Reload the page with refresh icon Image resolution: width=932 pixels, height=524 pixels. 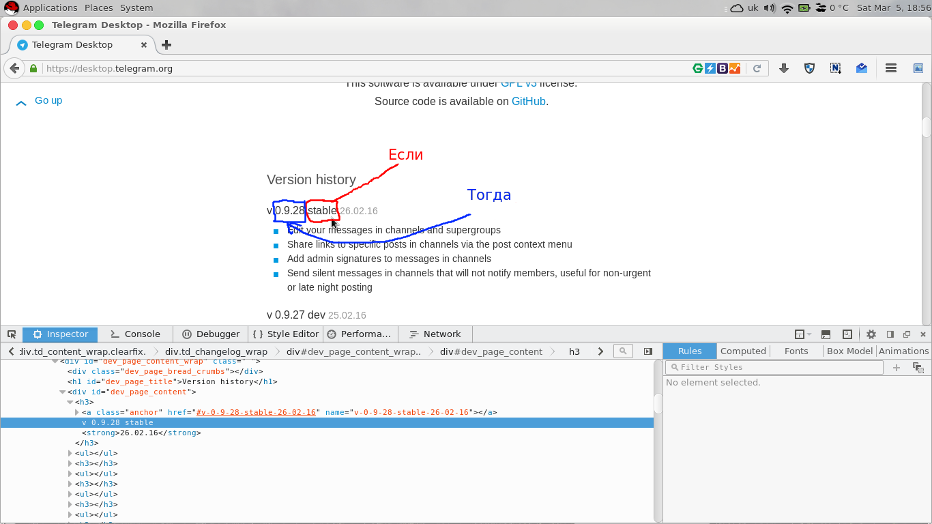coord(757,68)
